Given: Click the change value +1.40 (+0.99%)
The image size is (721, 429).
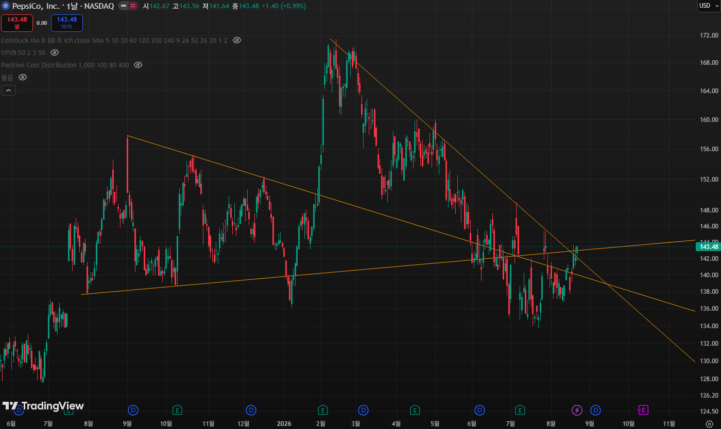Looking at the screenshot, I should tap(284, 6).
